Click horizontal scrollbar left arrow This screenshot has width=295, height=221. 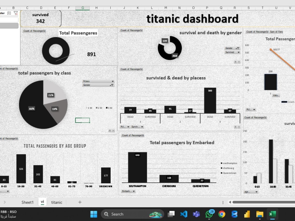coord(230,202)
